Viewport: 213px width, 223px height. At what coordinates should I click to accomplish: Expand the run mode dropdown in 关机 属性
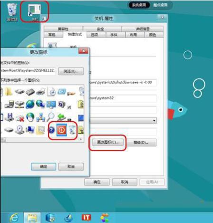pyautogui.click(x=154, y=121)
